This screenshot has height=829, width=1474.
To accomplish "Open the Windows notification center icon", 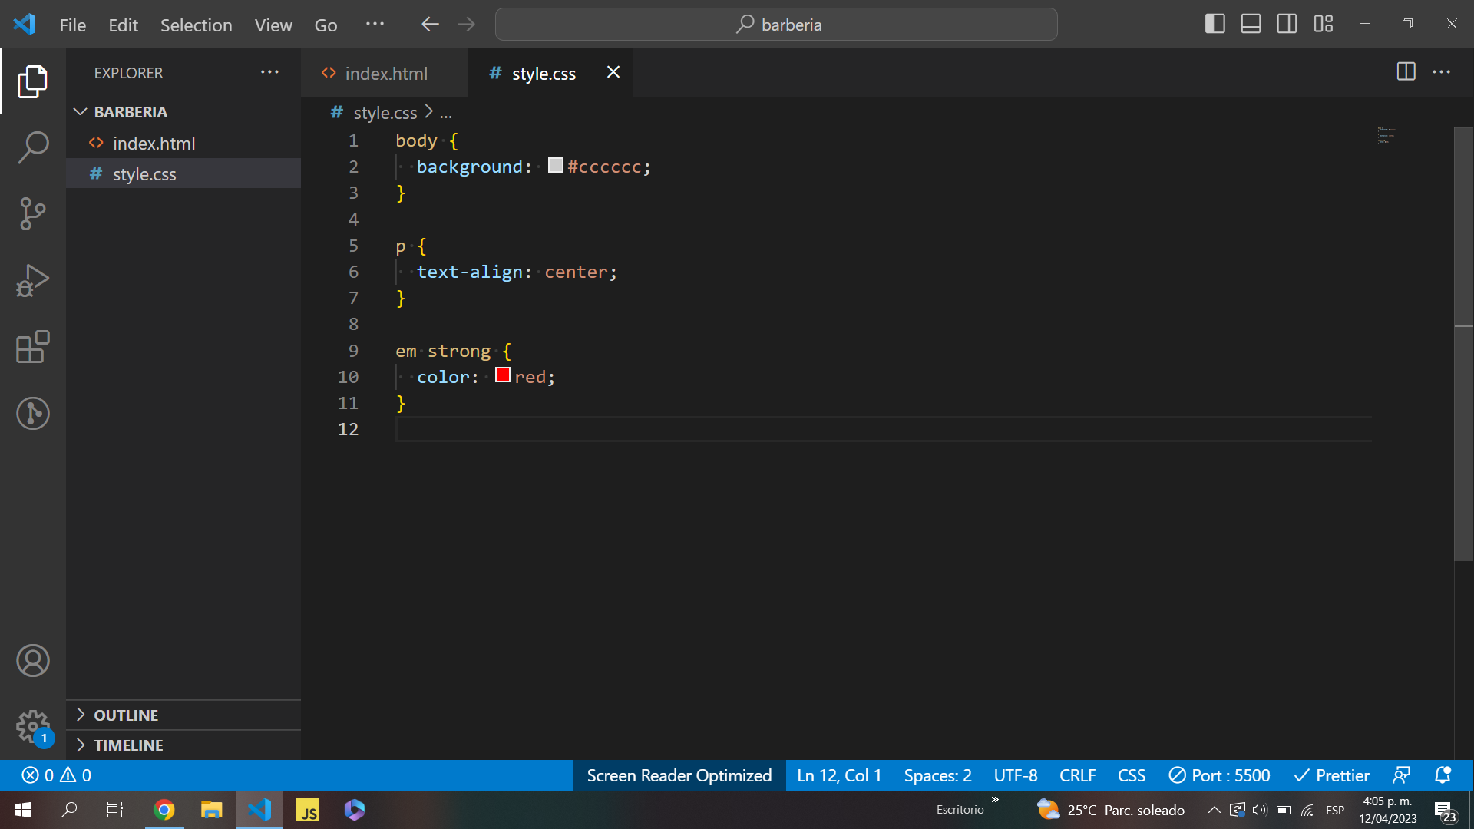I will [x=1445, y=811].
